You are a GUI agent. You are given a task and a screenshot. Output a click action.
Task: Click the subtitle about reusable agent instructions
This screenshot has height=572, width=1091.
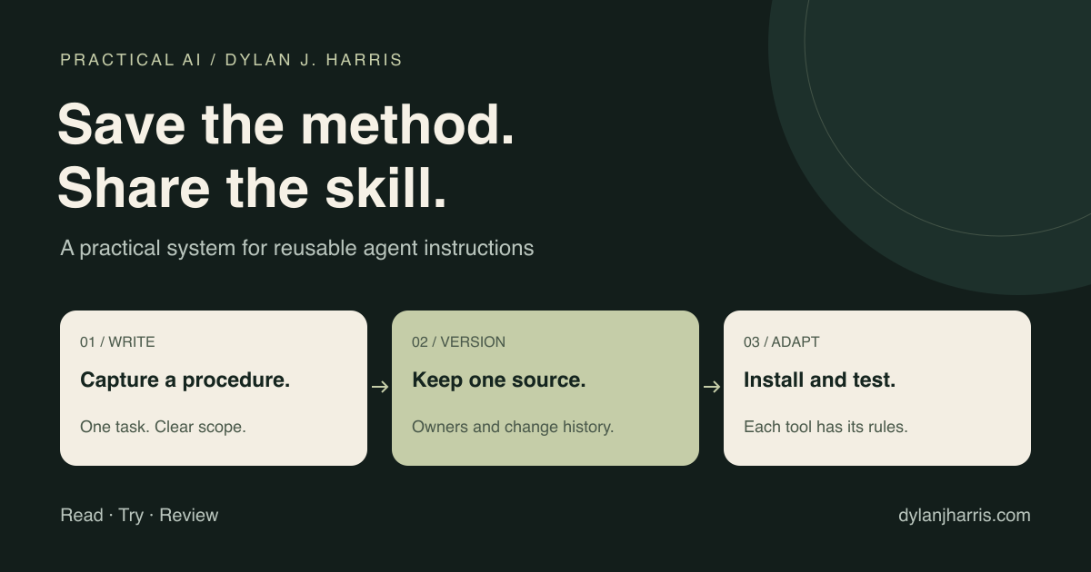tap(297, 248)
